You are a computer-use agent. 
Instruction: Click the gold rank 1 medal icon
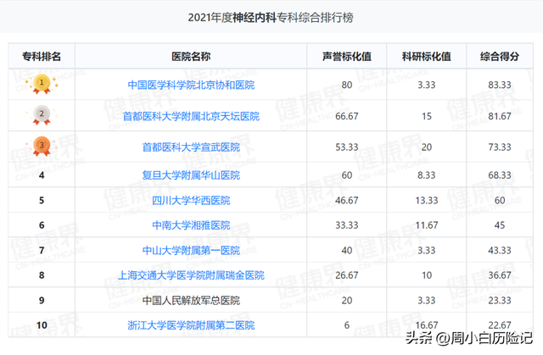(x=42, y=84)
